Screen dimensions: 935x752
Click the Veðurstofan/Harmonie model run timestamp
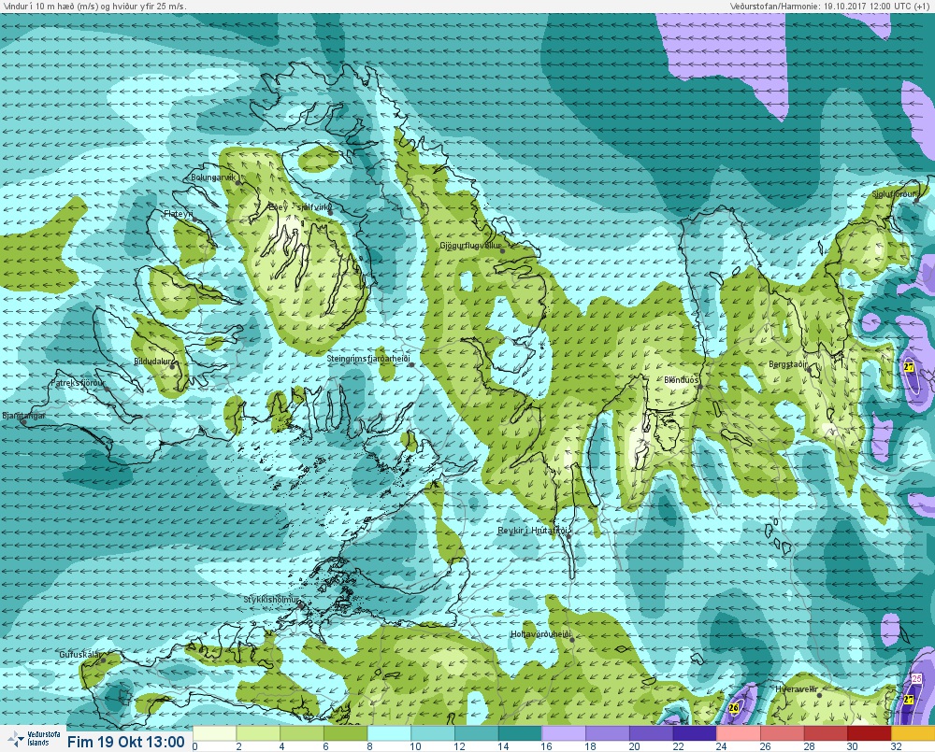click(828, 6)
